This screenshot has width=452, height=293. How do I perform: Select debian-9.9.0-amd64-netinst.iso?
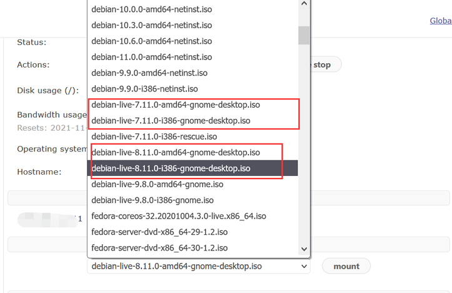click(x=193, y=73)
